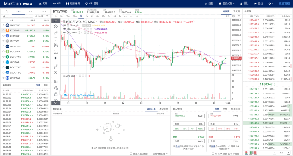Open chart settings gear icon

(x=233, y=16)
